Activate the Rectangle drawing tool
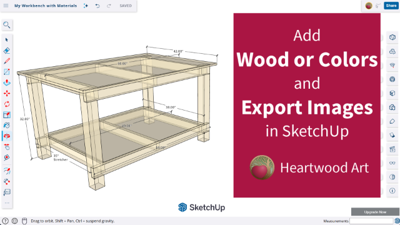 [7, 72]
